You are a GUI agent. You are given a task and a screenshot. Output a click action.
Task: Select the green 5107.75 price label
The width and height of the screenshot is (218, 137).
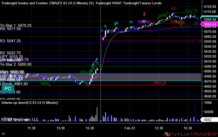pyautogui.click(x=191, y=11)
